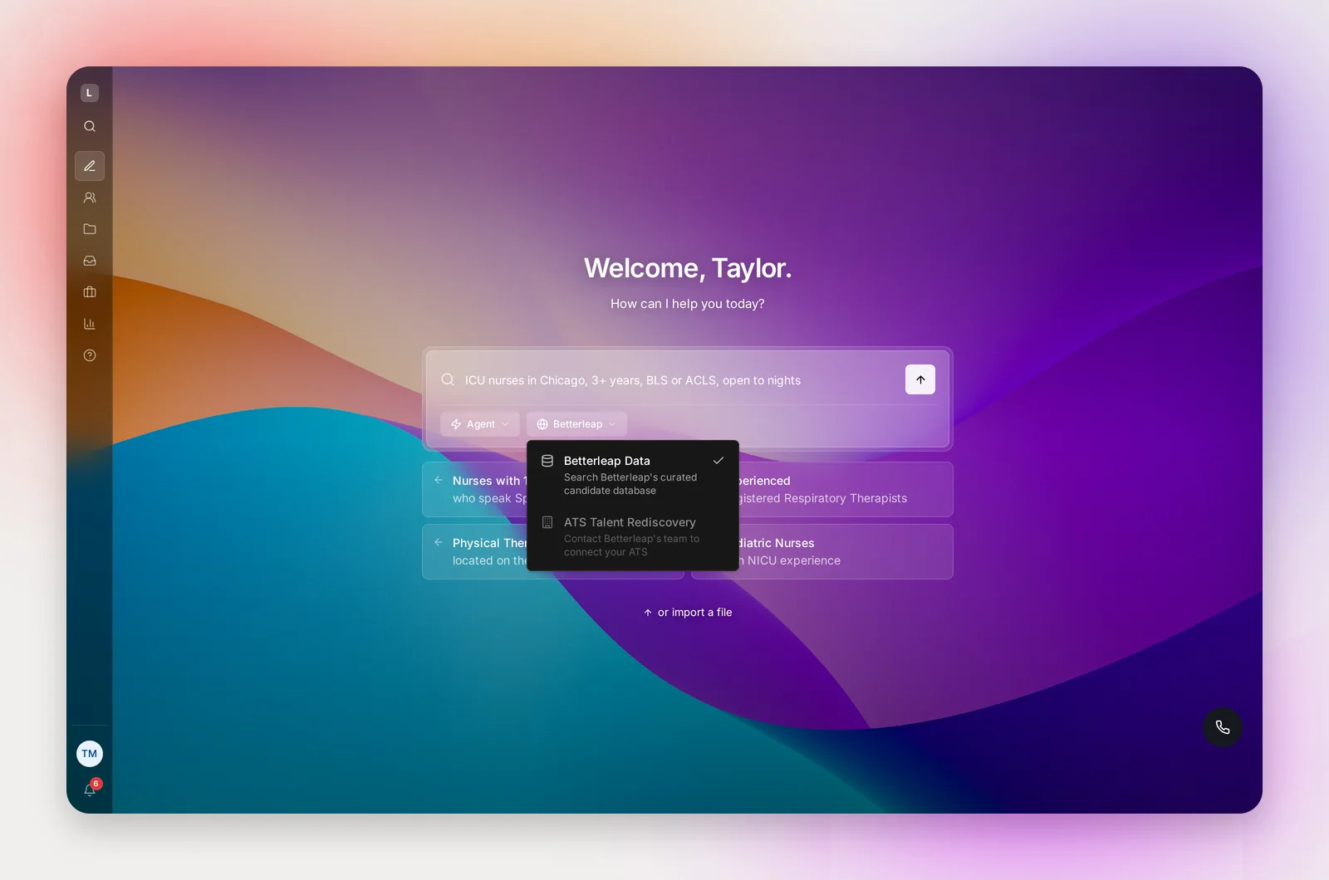Click the lightning bolt icon on Agent

[x=456, y=424]
